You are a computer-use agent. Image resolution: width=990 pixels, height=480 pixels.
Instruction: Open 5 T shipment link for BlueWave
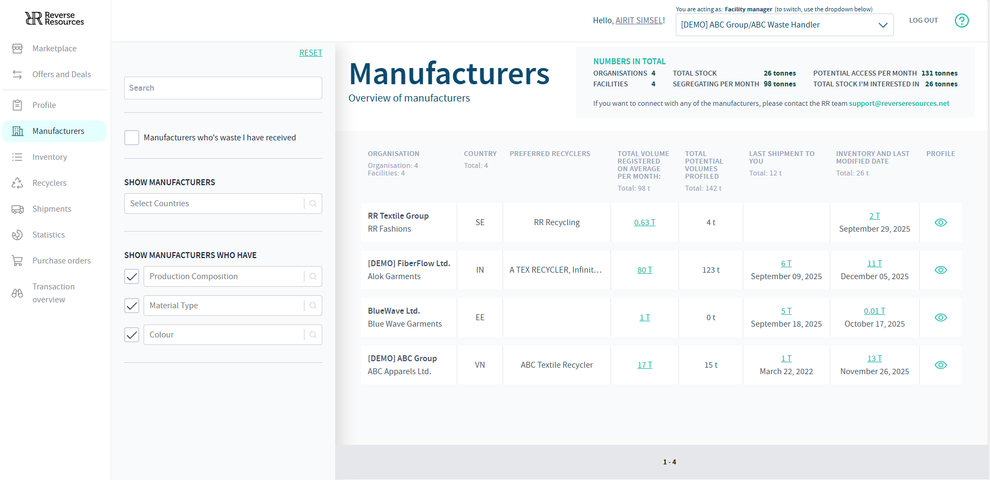(786, 311)
